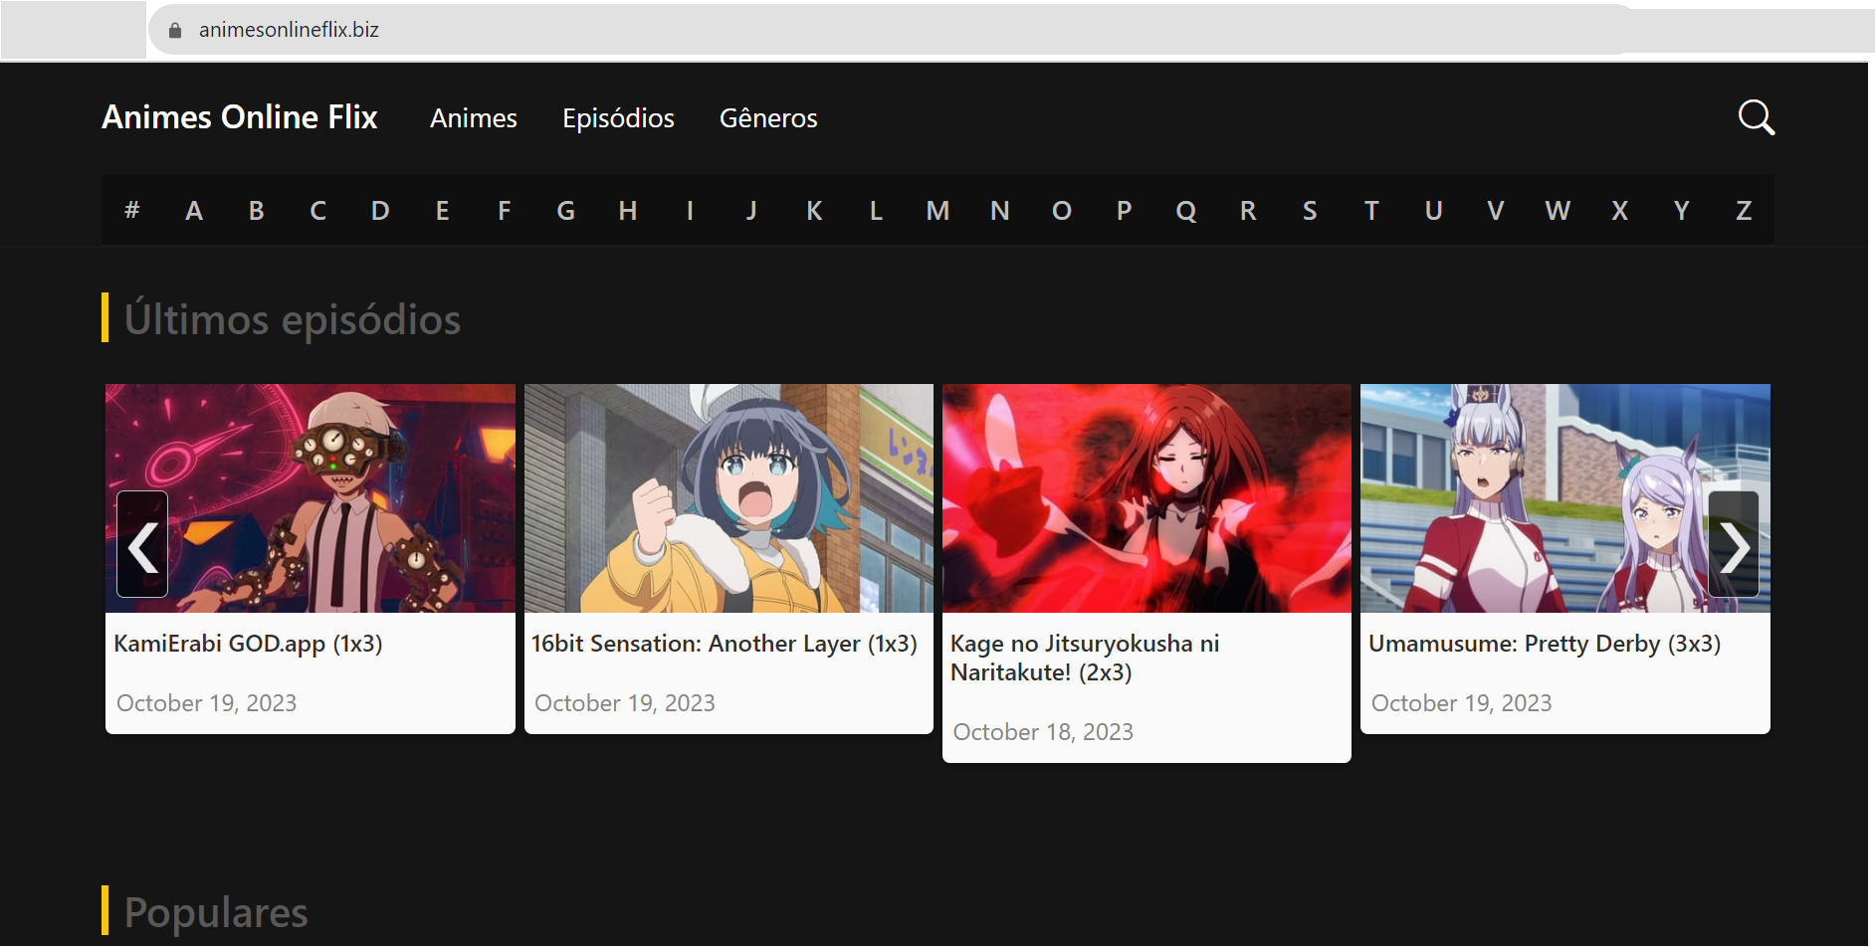Select the # filter in alphabet bar

pyautogui.click(x=131, y=211)
